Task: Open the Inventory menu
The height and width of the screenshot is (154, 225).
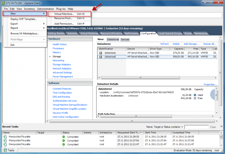Action: pyautogui.click(x=30, y=9)
